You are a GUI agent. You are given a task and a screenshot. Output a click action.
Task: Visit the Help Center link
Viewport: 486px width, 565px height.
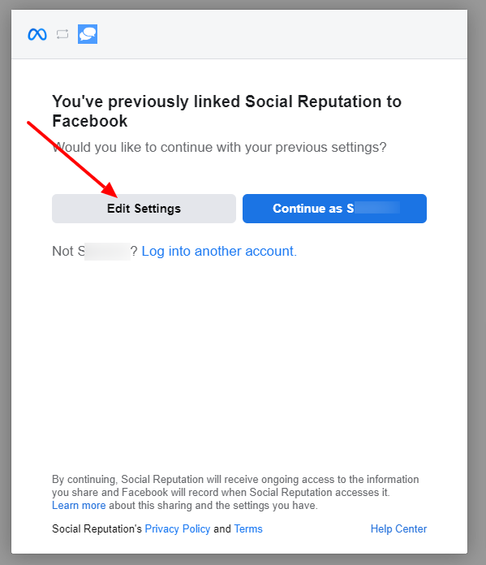point(398,528)
